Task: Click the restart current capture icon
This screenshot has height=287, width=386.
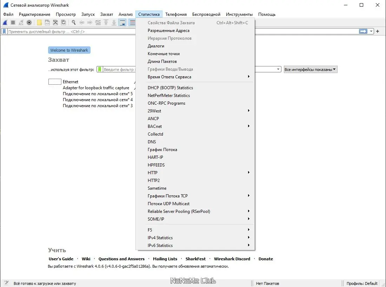Action: click(21, 23)
